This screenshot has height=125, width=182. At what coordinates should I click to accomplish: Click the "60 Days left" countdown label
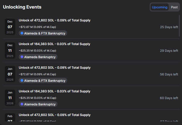pyautogui.click(x=169, y=98)
